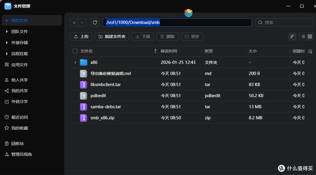The image size is (316, 175).
Task: Select the file name samba-debs.tar
Action: pos(106,107)
